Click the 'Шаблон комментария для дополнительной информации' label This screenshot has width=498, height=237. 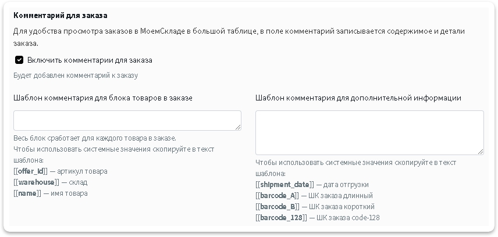(358, 98)
